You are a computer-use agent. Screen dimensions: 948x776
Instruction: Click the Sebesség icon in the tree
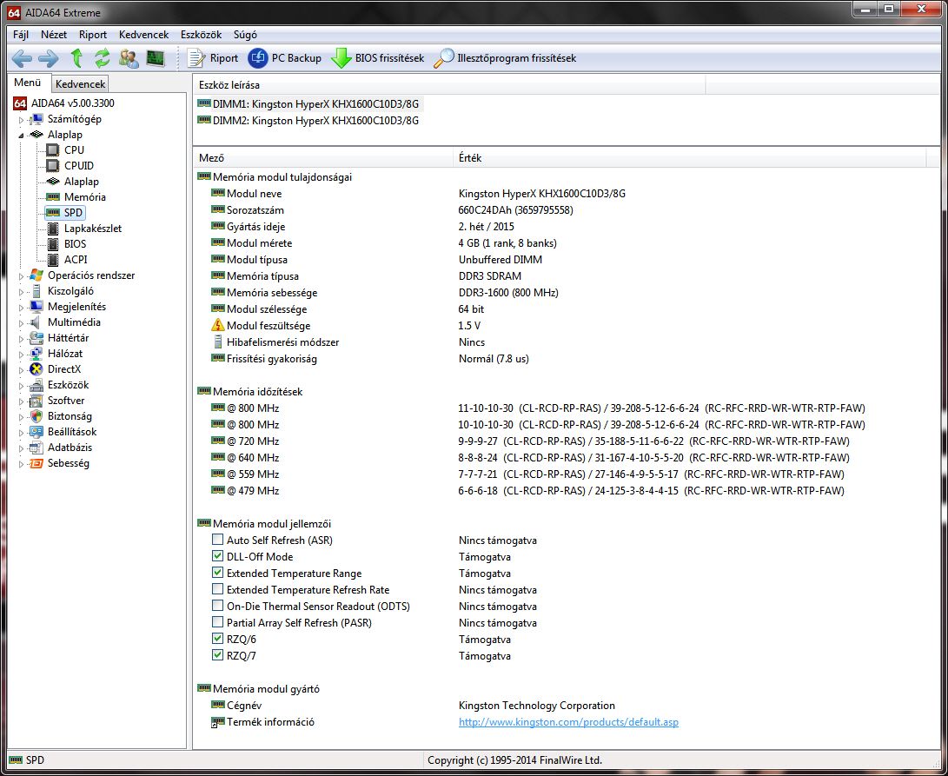point(36,463)
